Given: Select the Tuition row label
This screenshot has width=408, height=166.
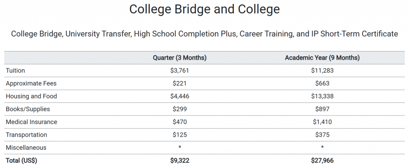Looking at the screenshot, I should pos(16,71).
